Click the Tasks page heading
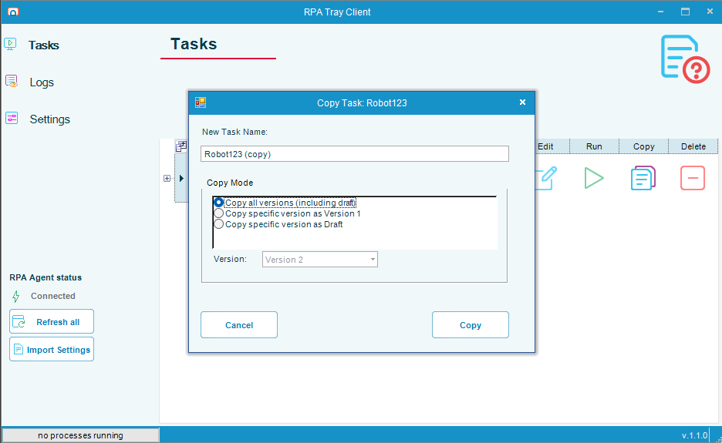This screenshot has width=722, height=443. pyautogui.click(x=194, y=44)
